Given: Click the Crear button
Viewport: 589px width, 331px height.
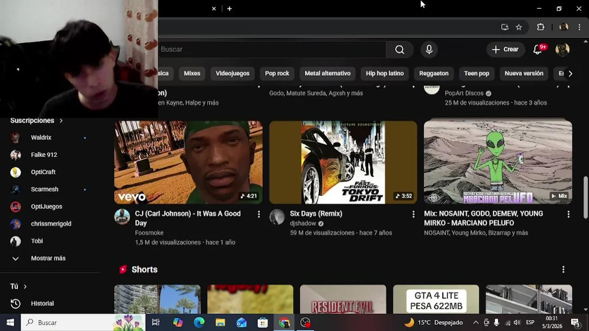Looking at the screenshot, I should coord(505,50).
